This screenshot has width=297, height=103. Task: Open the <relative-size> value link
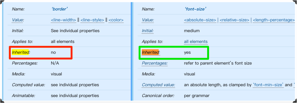[234, 20]
